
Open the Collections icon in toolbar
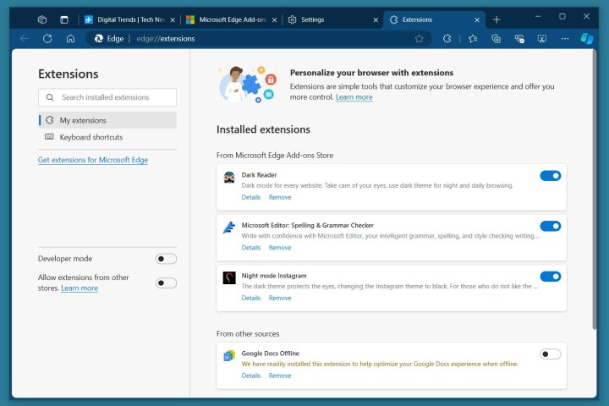(497, 38)
